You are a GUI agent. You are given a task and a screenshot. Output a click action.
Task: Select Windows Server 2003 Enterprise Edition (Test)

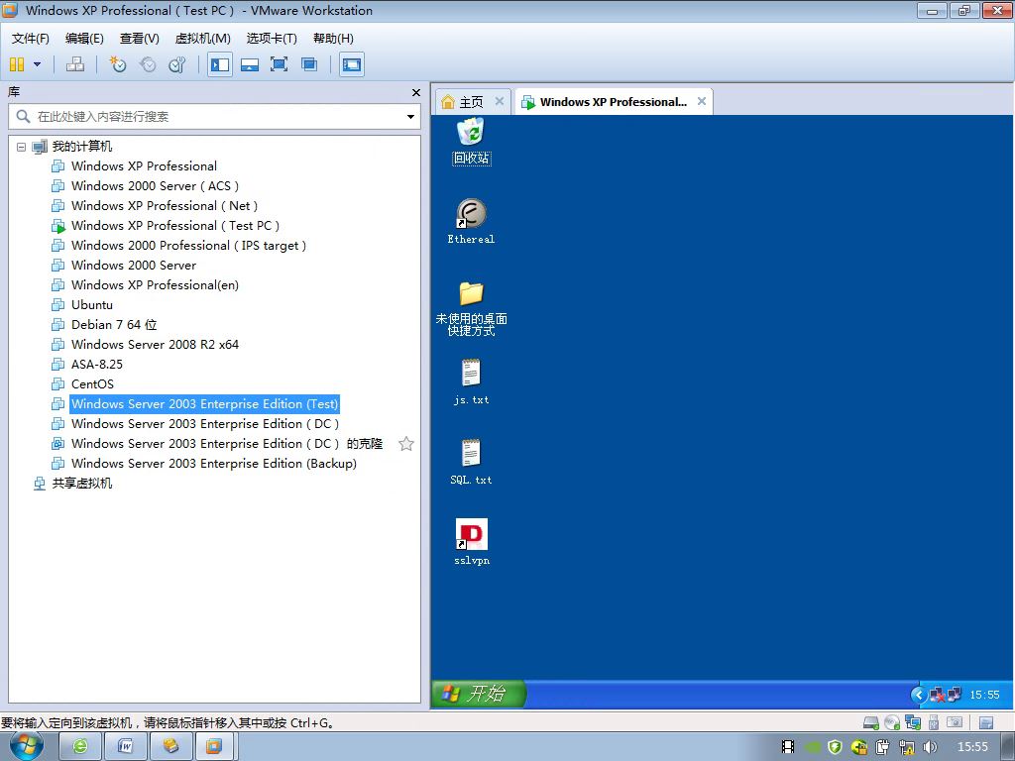click(204, 404)
